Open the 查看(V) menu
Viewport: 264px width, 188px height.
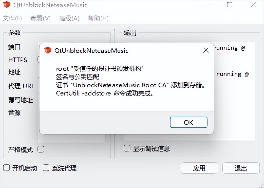[x=40, y=18]
